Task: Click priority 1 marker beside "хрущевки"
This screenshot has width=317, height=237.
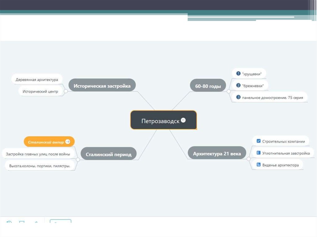Action: click(238, 74)
